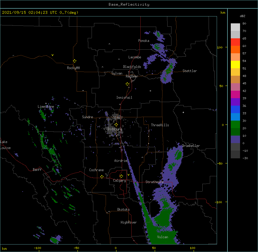Click the blue 33-36 dBZ legend swatch
Image resolution: width=258 pixels, height=252 pixels.
(x=235, y=109)
